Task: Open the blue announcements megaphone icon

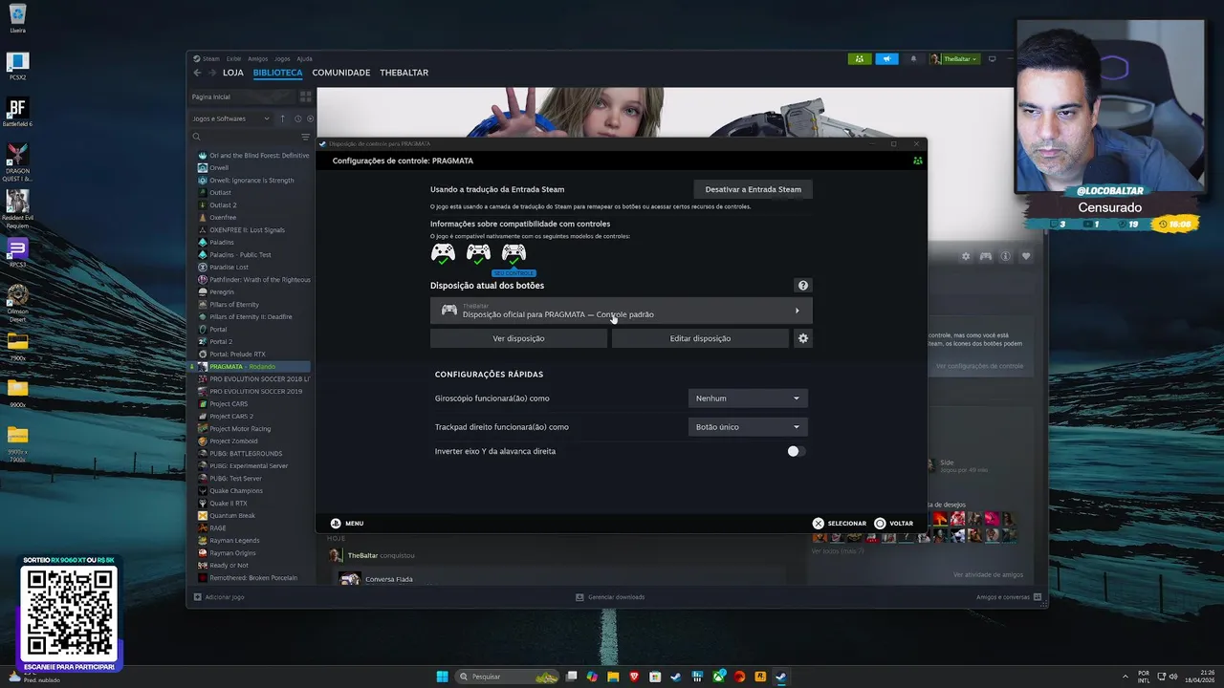Action: click(887, 59)
